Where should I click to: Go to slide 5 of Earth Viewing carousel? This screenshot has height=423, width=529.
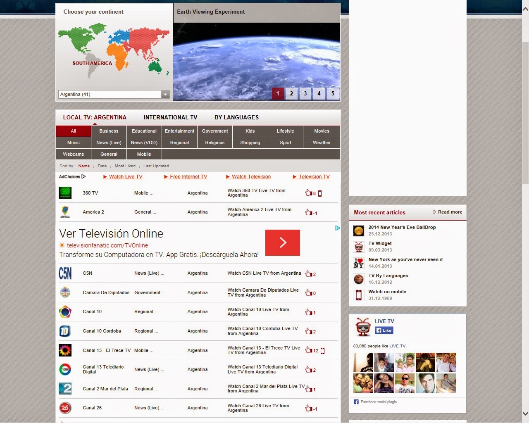coord(333,93)
